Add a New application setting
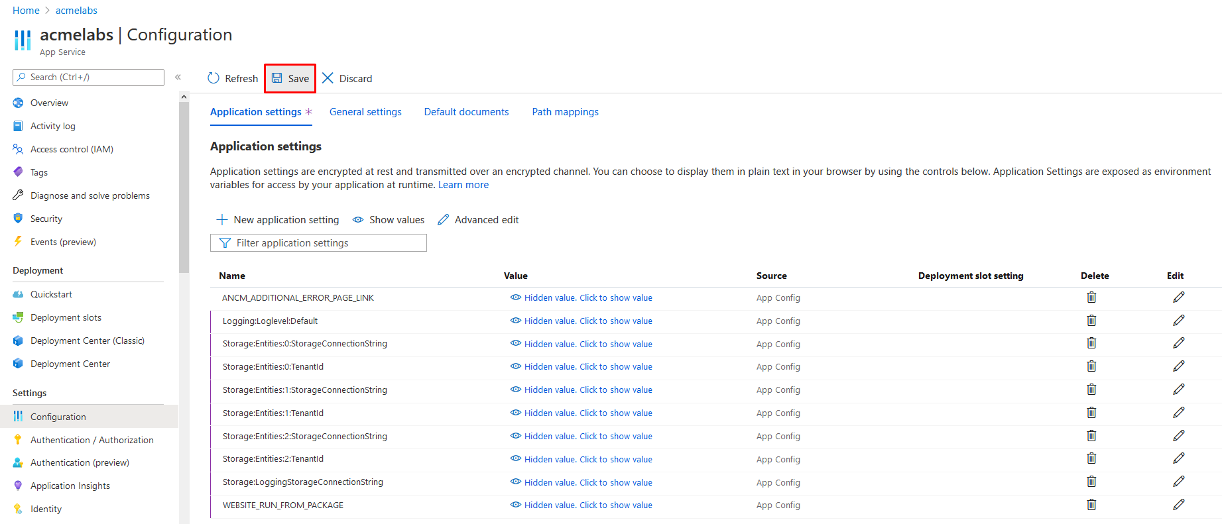This screenshot has height=524, width=1222. point(278,220)
